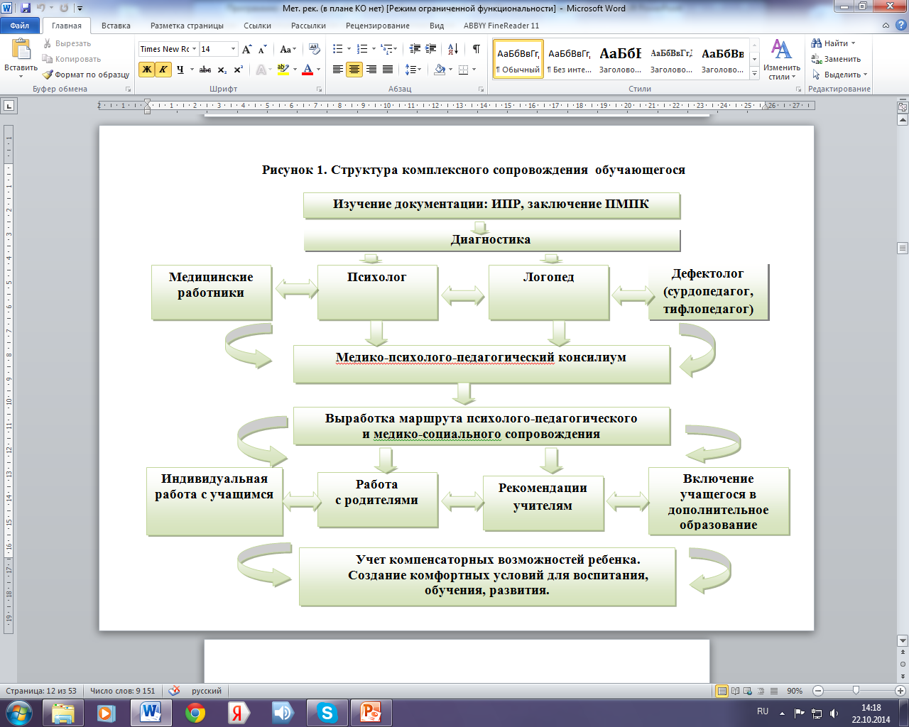Toggle Bold formatting
Viewport: 909px width, 727px height.
point(146,69)
